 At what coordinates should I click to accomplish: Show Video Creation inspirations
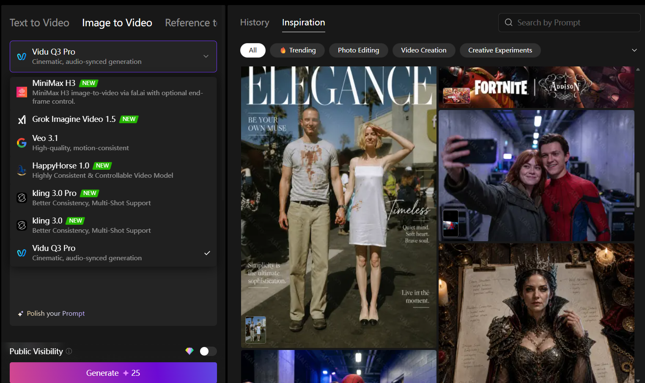coord(424,50)
